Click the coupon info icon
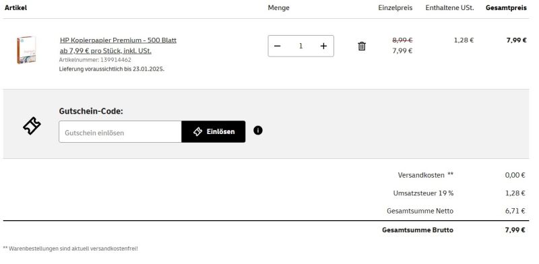Screen dimensions: 539x264 258,130
